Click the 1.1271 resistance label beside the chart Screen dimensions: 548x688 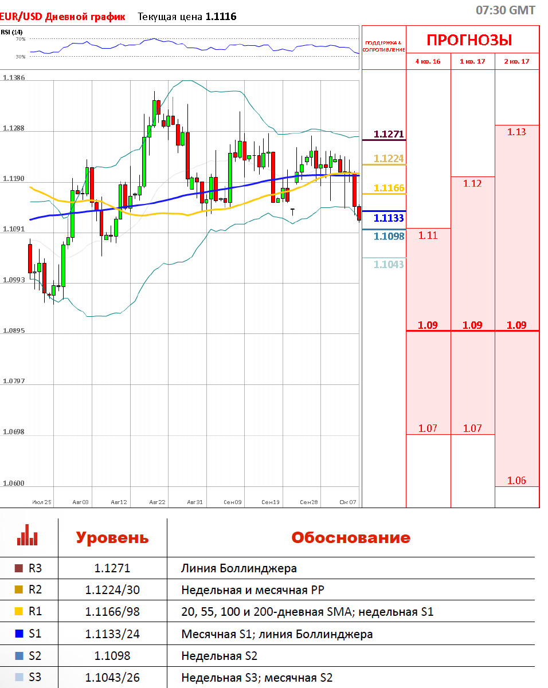(389, 134)
